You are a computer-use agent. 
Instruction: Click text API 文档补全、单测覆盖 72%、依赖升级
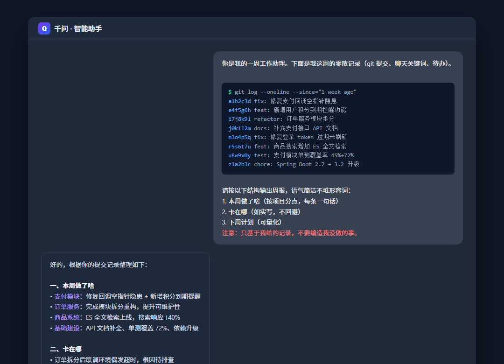[x=142, y=328]
